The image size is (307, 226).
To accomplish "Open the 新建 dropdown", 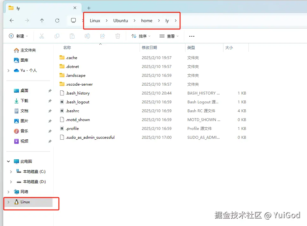I will pyautogui.click(x=19, y=36).
